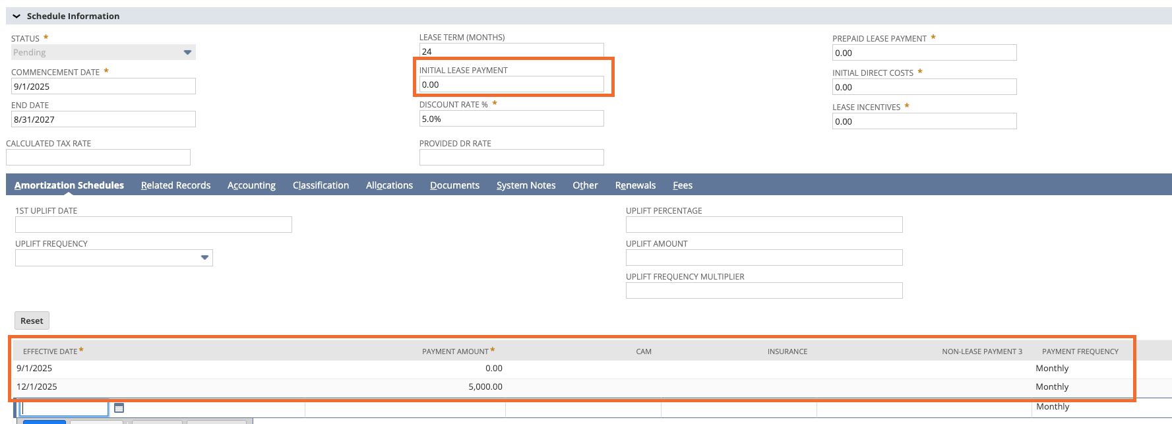This screenshot has height=424, width=1172.
Task: Collapse the Schedule Information section
Action: (17, 16)
